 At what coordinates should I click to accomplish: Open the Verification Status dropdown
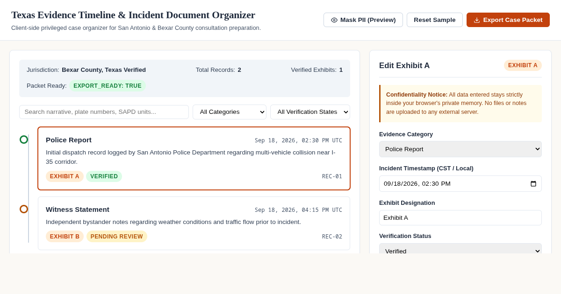coord(460,249)
